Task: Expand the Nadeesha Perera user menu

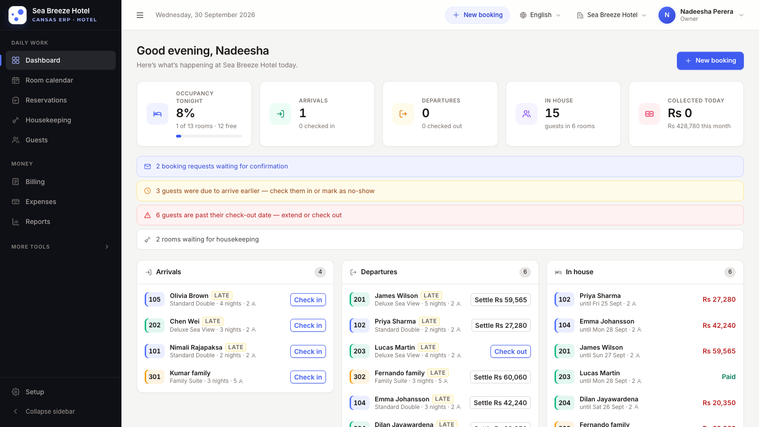Action: coord(701,15)
